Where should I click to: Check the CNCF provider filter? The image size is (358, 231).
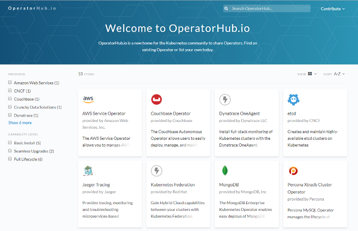point(10,91)
